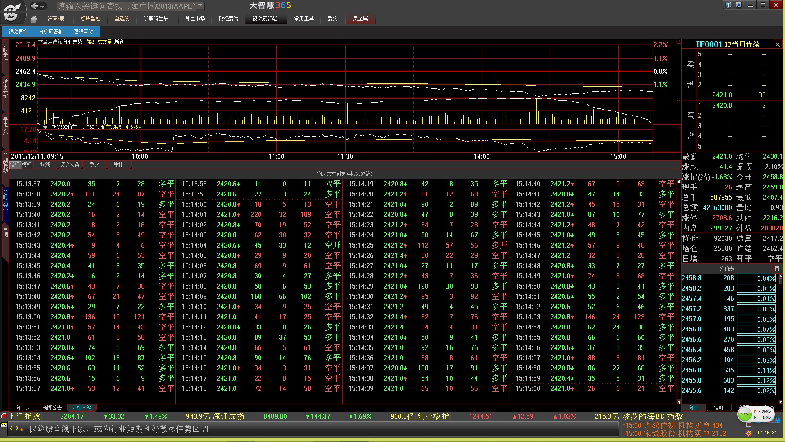Screen dimensions: 785x442
Task: Open the 自选股 menu
Action: coord(121,19)
